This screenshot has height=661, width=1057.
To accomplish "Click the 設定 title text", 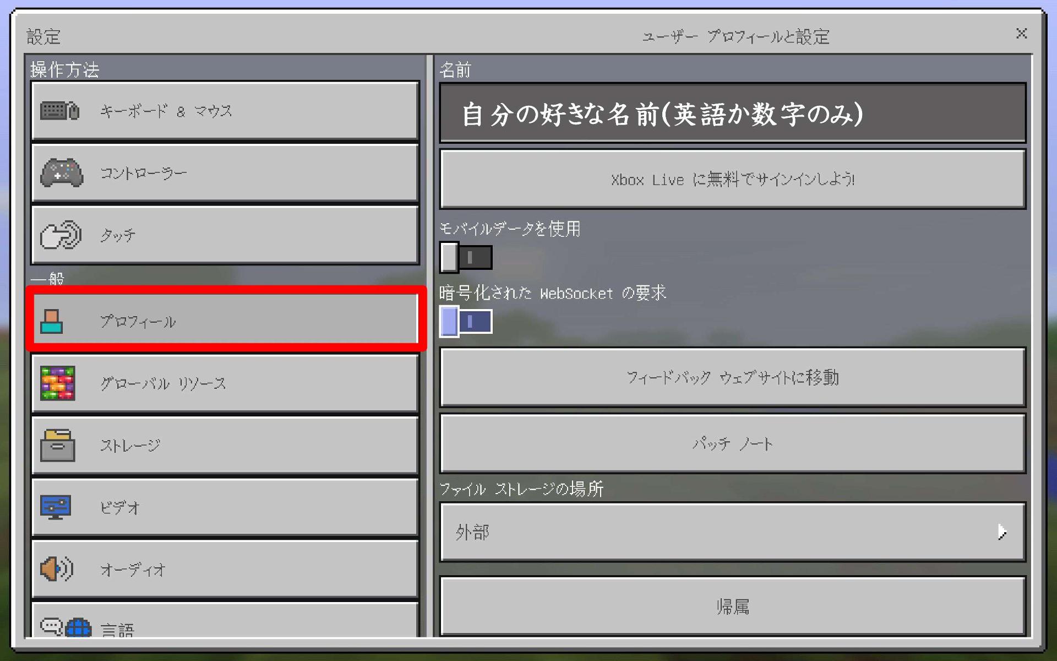I will pyautogui.click(x=43, y=37).
